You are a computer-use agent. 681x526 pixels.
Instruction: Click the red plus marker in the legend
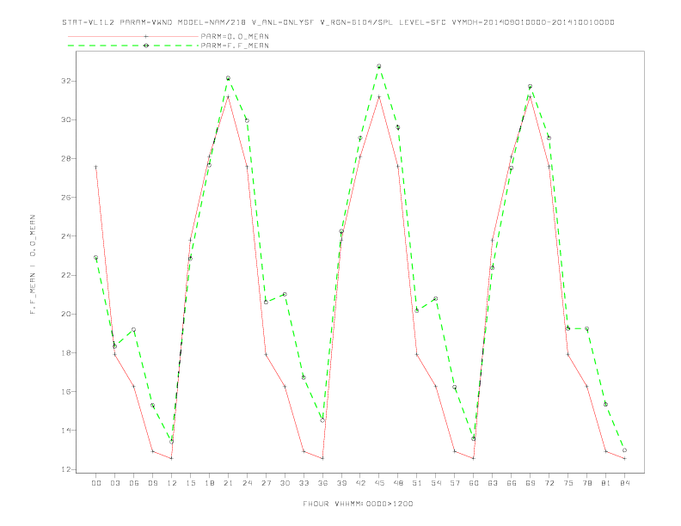click(x=146, y=36)
